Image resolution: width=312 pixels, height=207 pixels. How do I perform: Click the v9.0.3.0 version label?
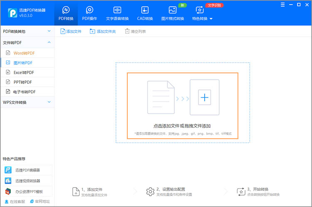point(26,15)
